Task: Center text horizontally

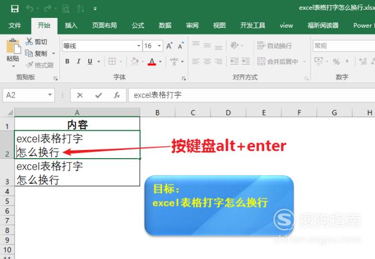Action: [207, 62]
